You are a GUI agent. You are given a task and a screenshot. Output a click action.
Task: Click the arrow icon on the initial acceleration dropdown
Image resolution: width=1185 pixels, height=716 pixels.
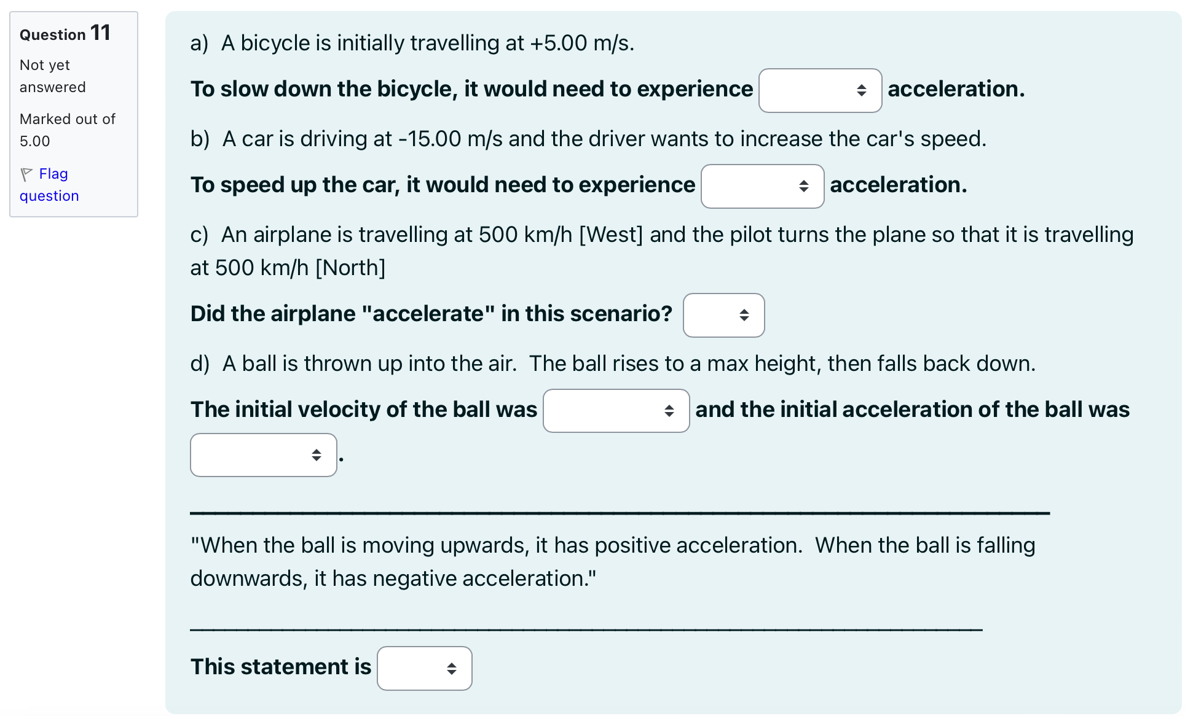(x=317, y=455)
